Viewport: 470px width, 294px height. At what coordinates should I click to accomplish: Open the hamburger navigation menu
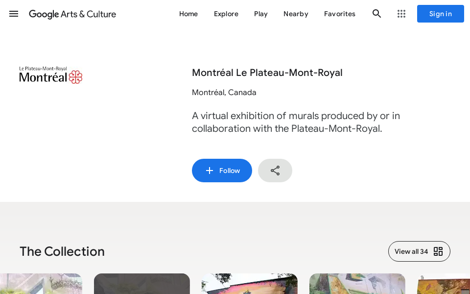pyautogui.click(x=14, y=14)
